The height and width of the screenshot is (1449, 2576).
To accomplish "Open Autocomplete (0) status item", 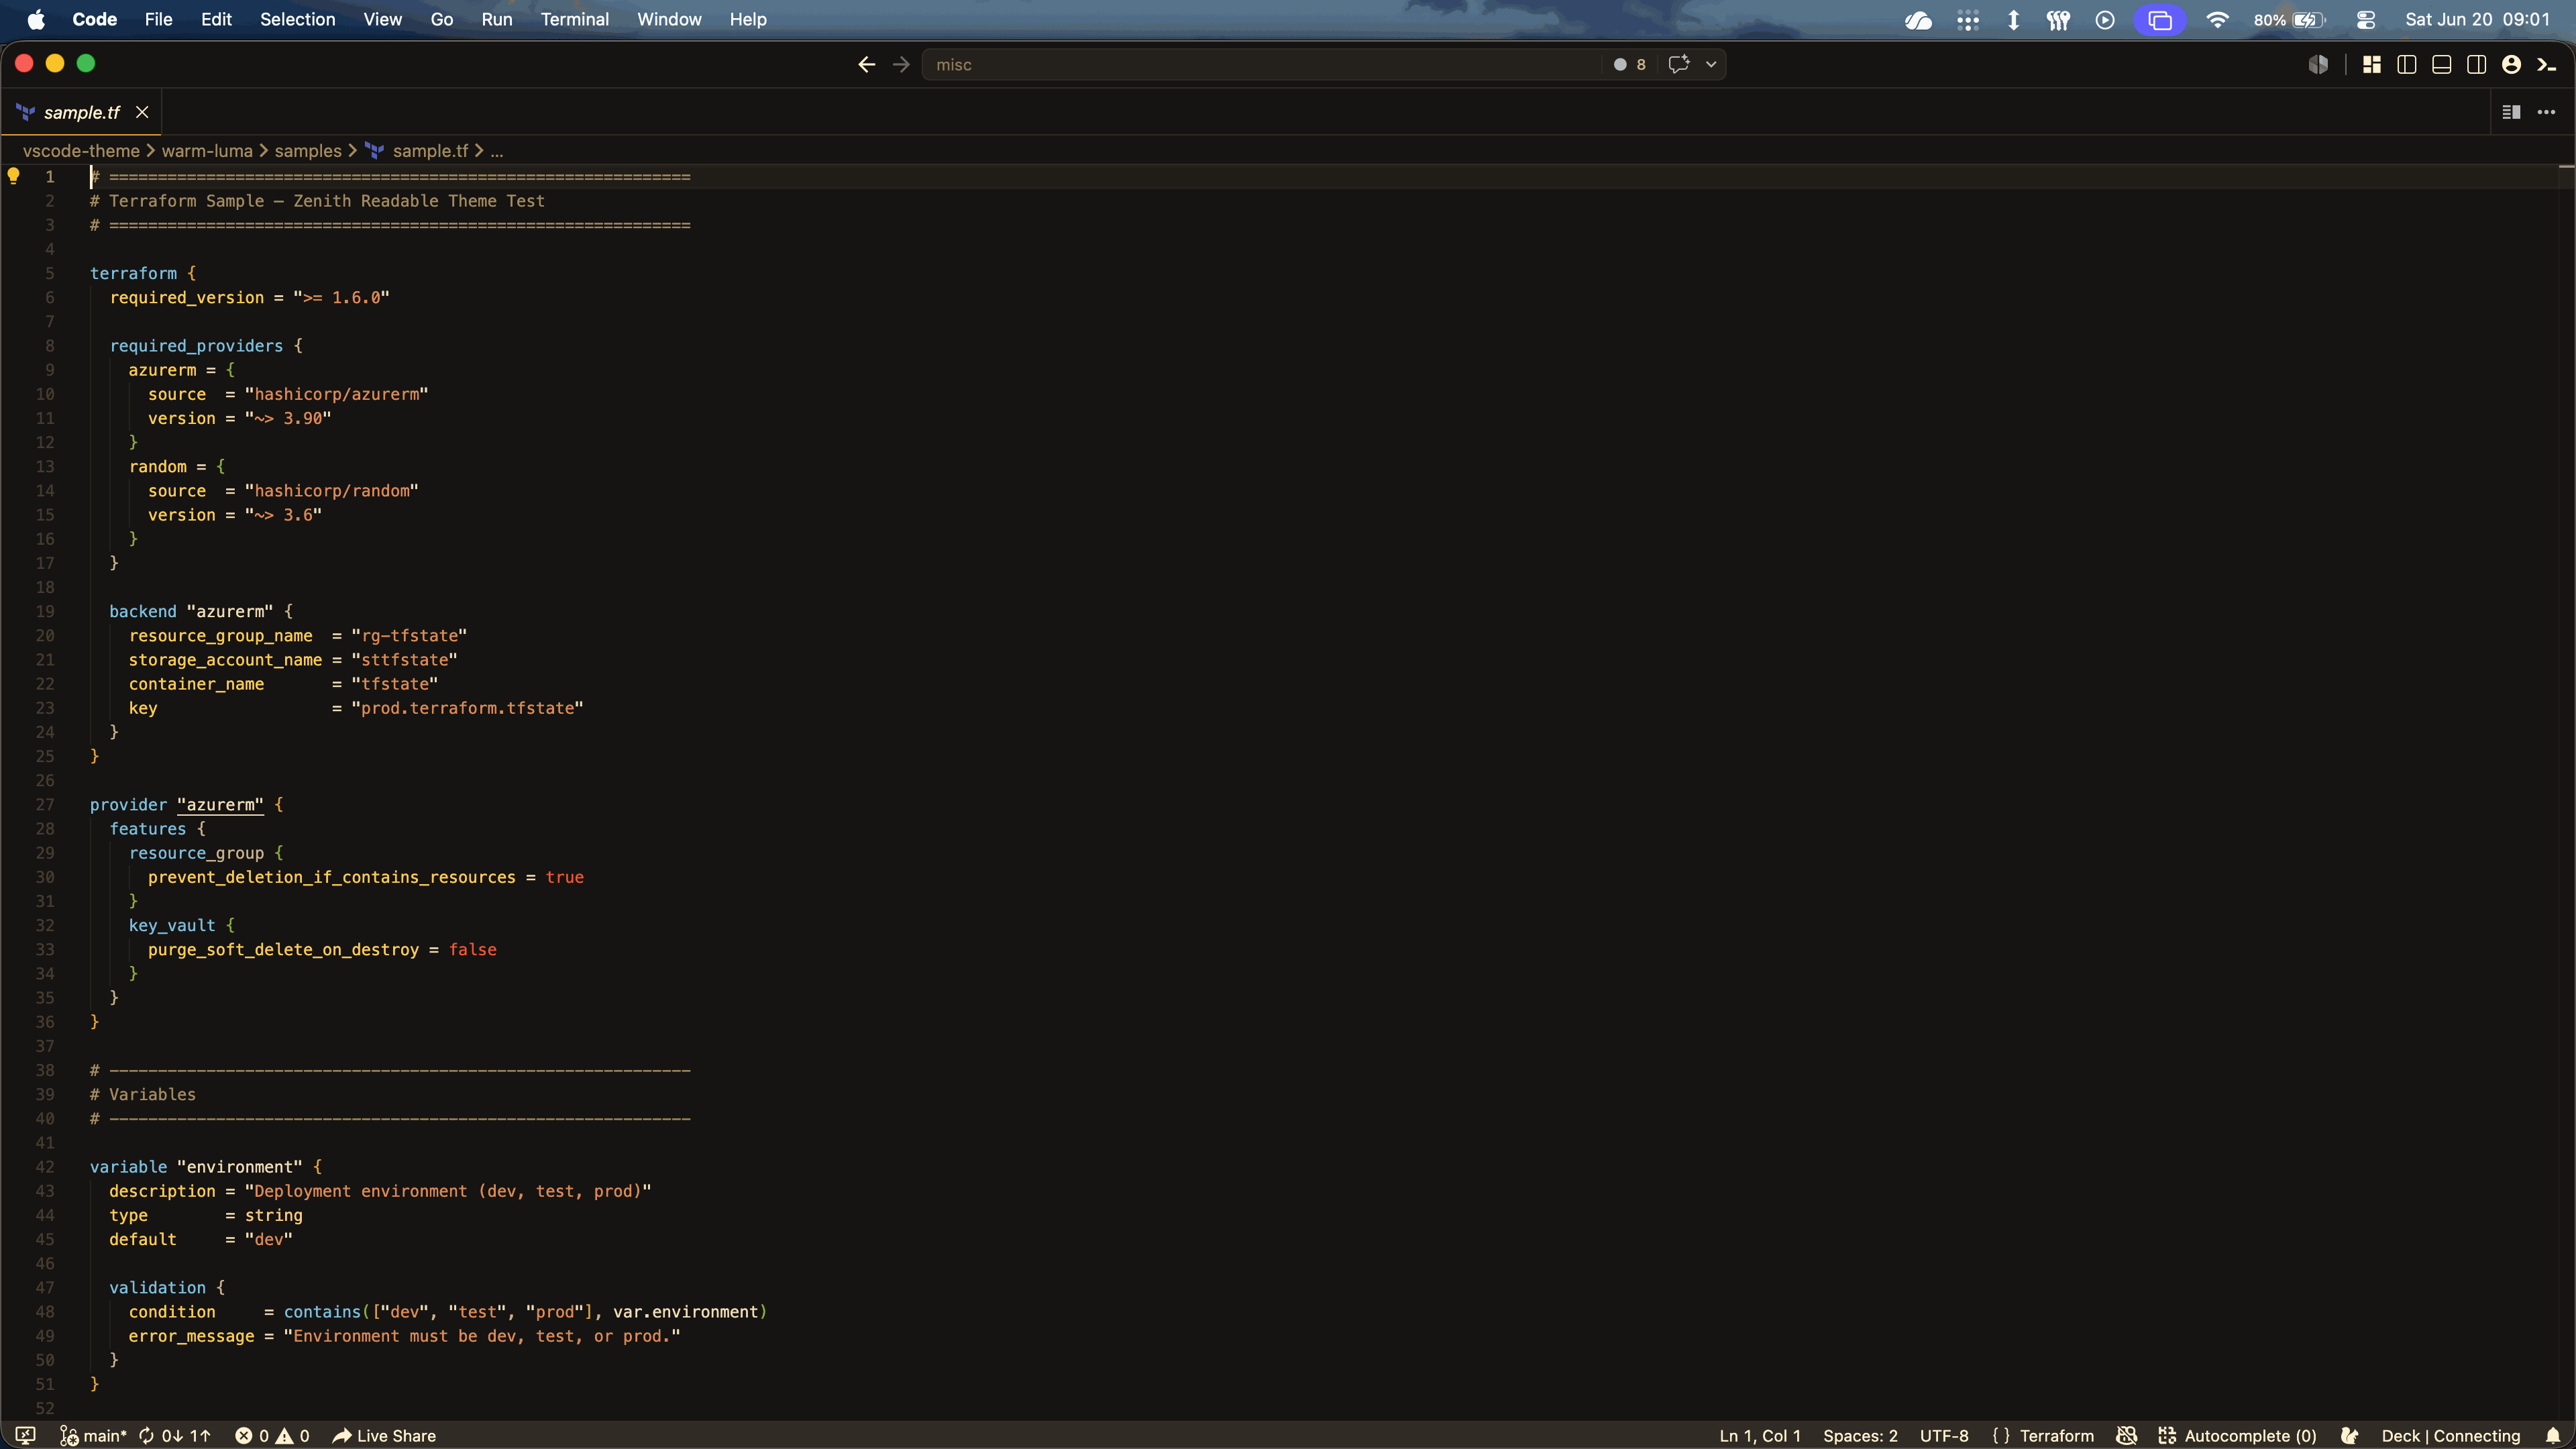I will tap(2237, 1435).
